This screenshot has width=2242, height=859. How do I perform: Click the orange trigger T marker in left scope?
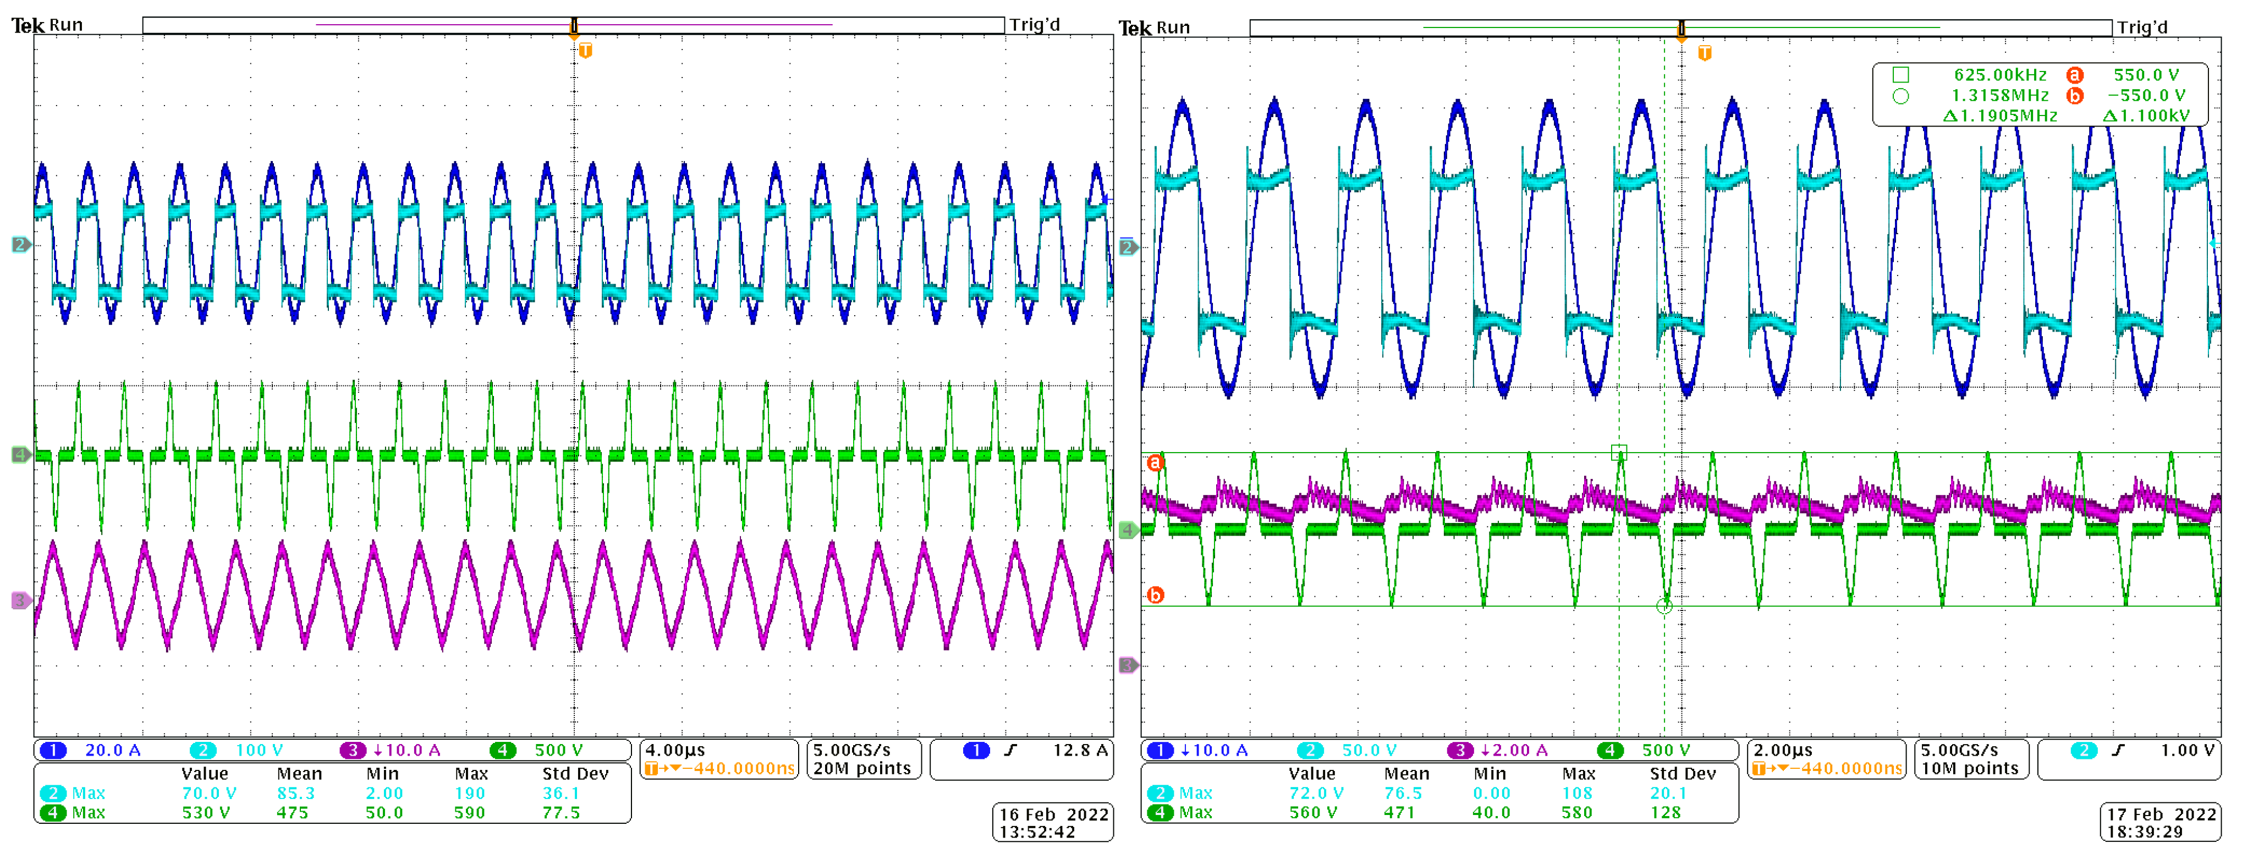586,51
